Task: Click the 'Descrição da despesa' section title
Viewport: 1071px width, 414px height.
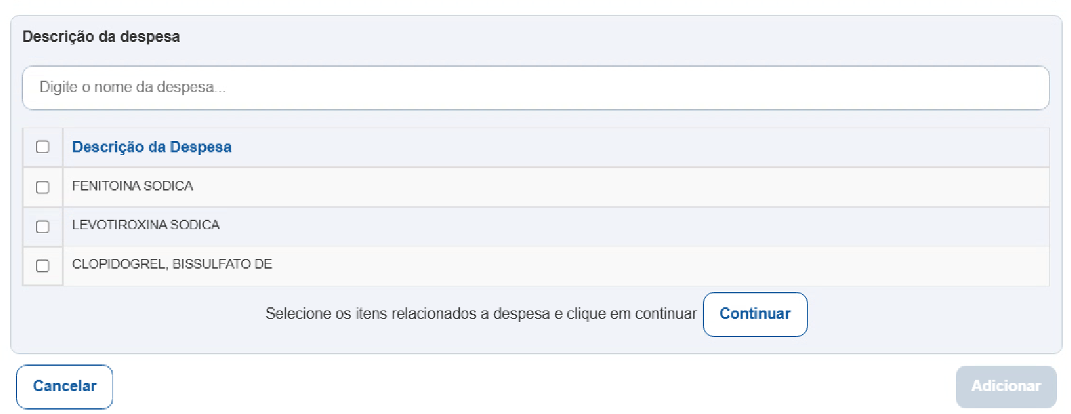Action: (101, 37)
